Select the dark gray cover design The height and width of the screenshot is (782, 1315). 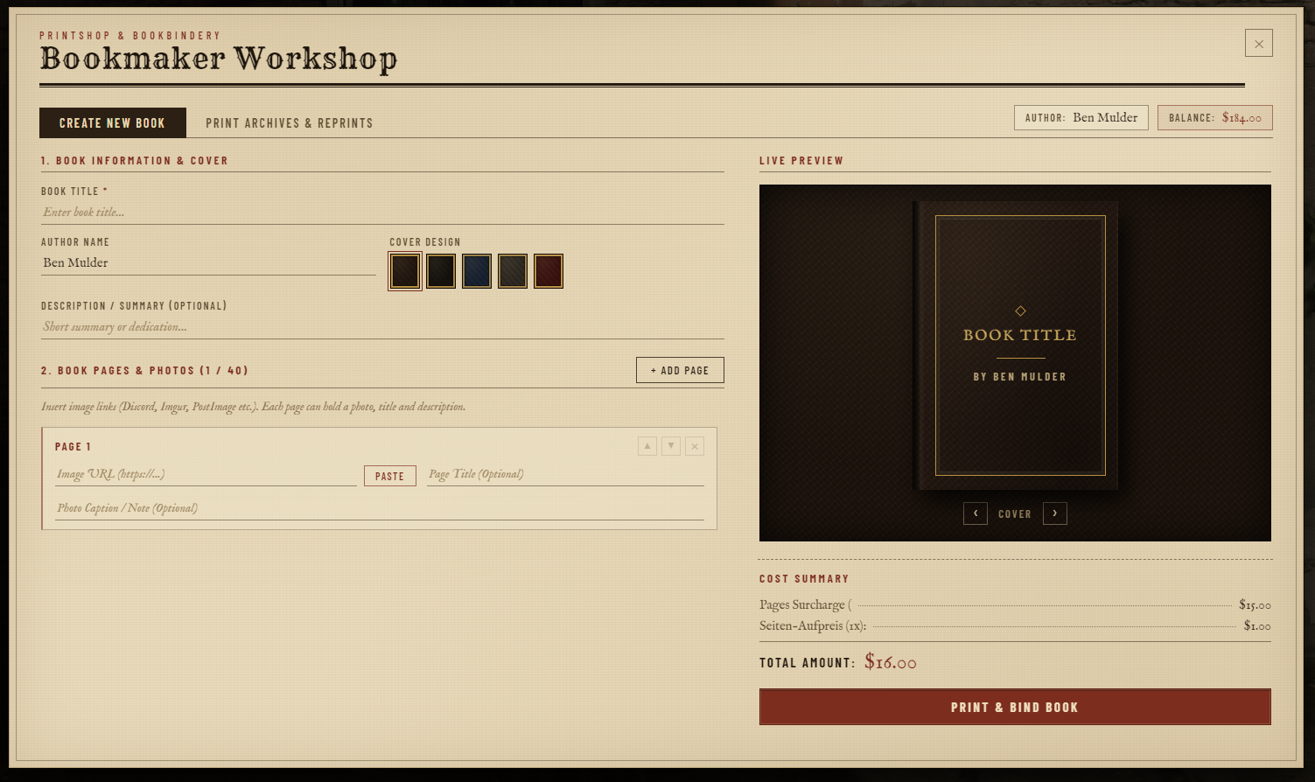coord(513,271)
